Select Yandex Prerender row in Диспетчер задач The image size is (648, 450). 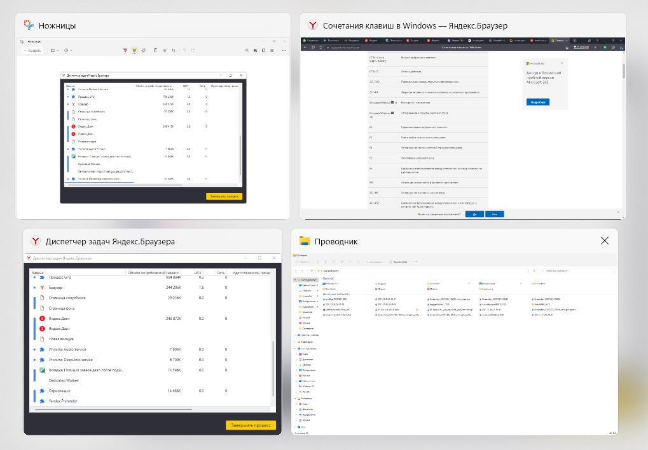(x=151, y=401)
